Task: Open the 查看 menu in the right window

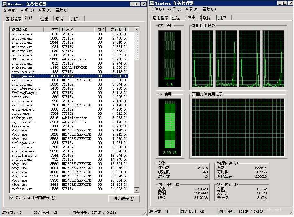Action: coord(192,9)
